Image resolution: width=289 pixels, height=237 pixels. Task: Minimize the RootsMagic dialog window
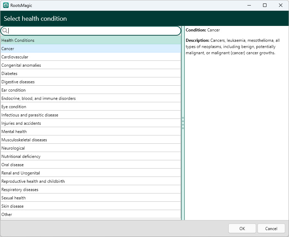point(249,5)
